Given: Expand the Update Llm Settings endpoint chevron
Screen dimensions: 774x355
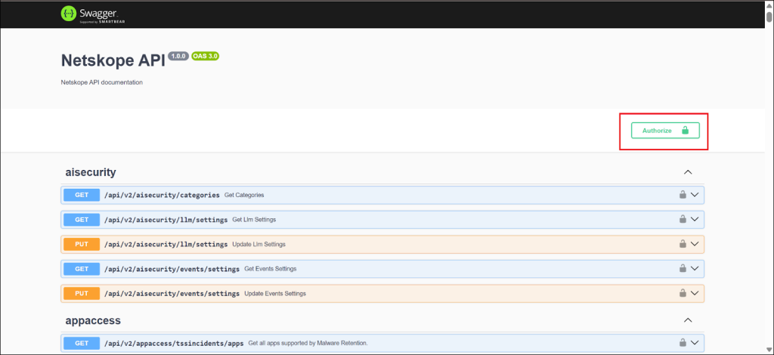Looking at the screenshot, I should (695, 244).
